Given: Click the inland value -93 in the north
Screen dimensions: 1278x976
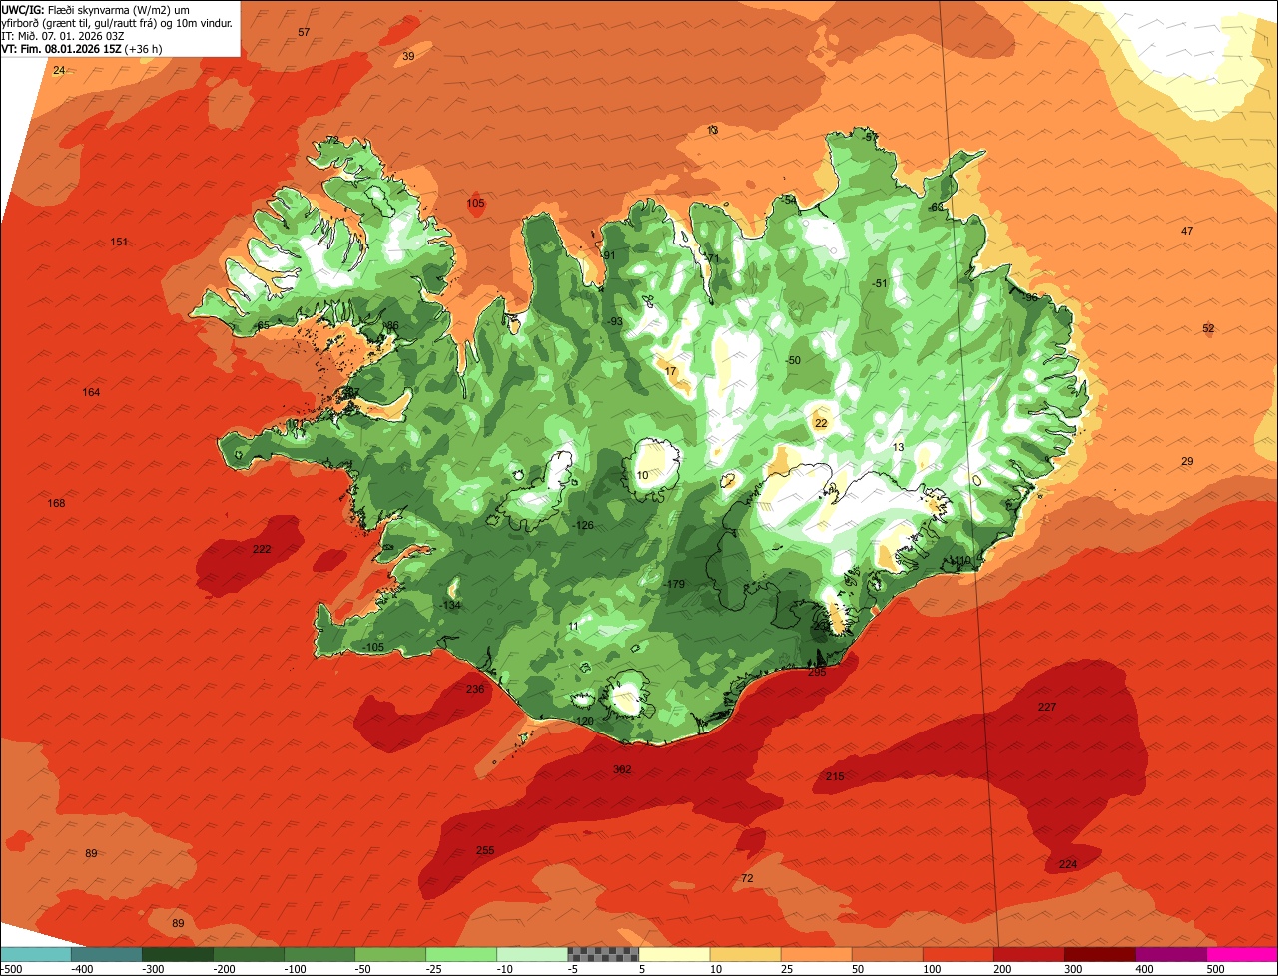Looking at the screenshot, I should click(615, 321).
